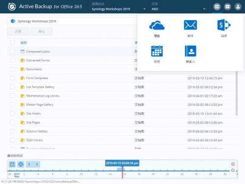The width and height of the screenshot is (245, 184).
Task: Open the contacts portal icon
Action: [191, 51]
